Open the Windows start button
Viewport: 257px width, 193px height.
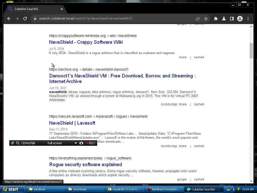12,189
